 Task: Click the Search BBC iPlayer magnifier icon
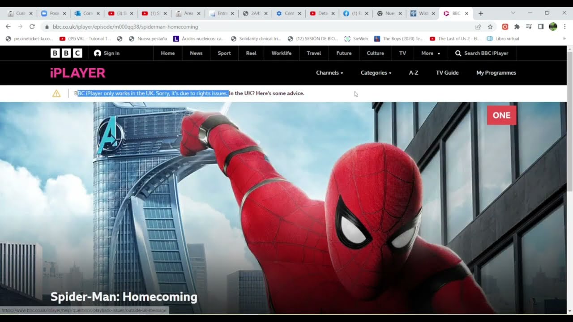[458, 53]
